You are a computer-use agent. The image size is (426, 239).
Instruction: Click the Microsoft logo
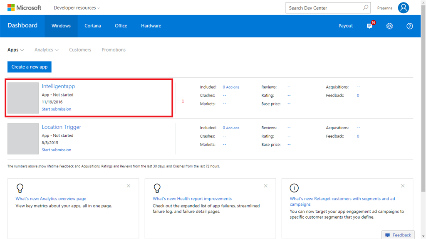pyautogui.click(x=24, y=7)
